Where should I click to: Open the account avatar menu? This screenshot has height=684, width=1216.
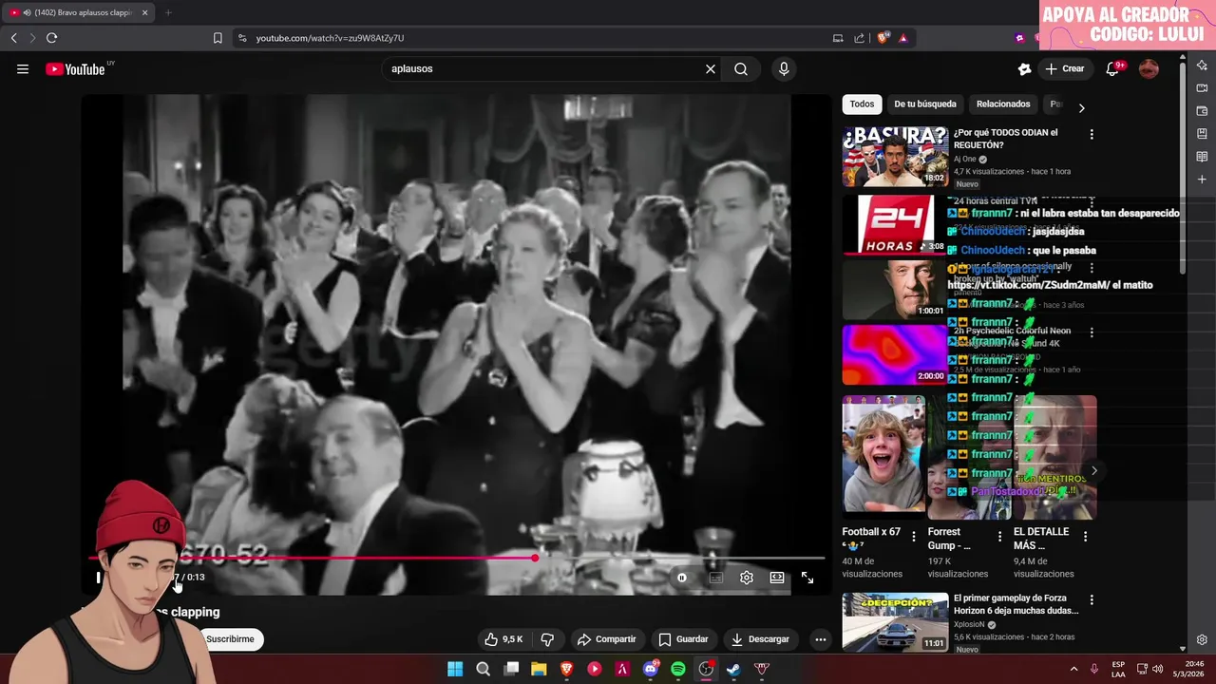point(1149,69)
